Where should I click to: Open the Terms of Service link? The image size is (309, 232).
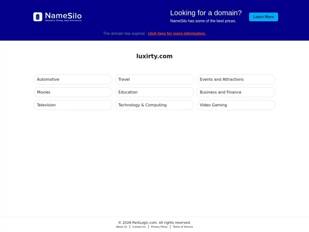tap(183, 227)
